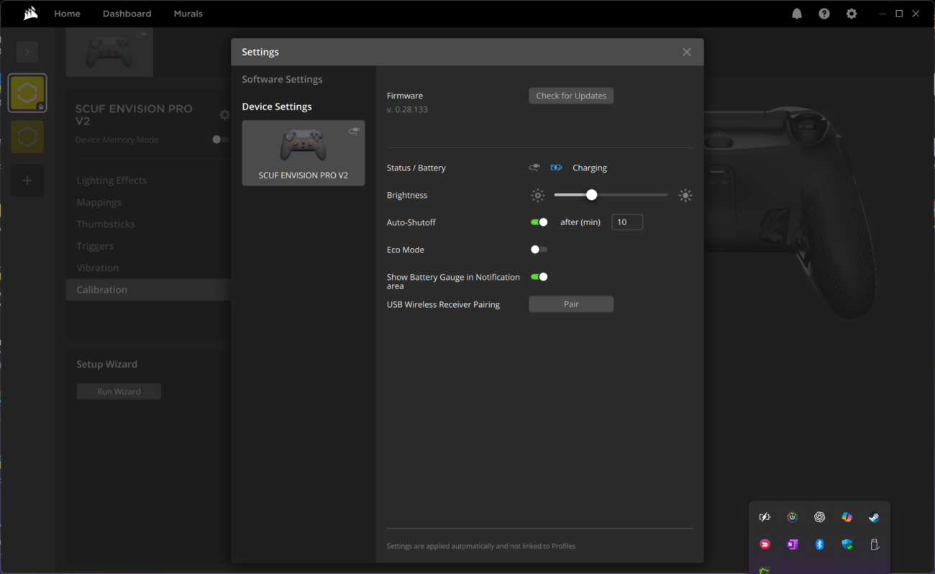The image size is (935, 574).
Task: Open the ChatGPT tray icon
Action: 819,517
